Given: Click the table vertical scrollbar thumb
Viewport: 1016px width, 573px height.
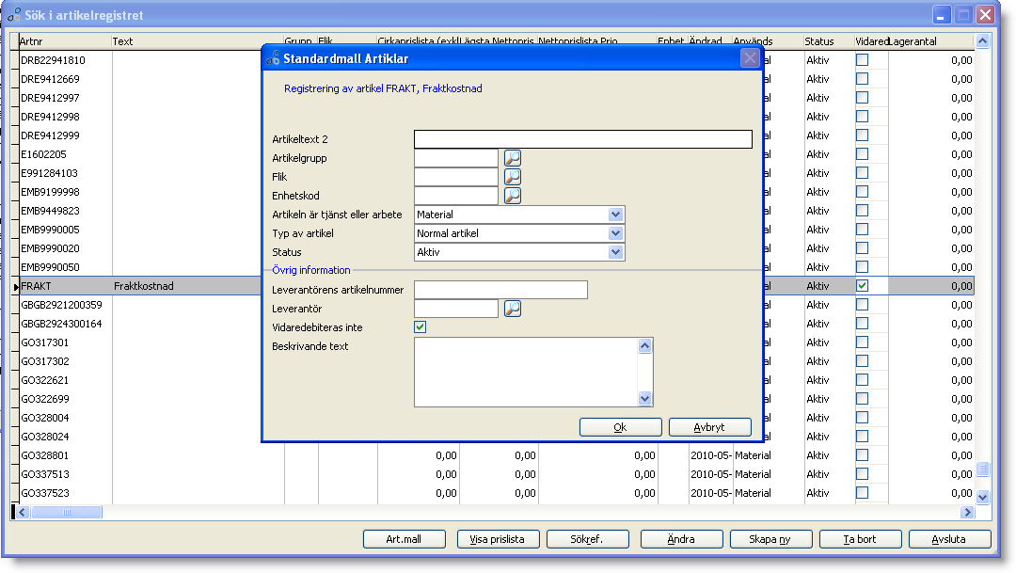Looking at the screenshot, I should 982,469.
